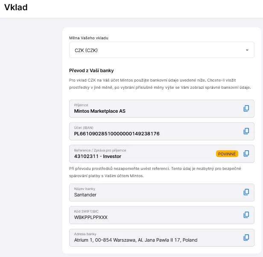Copy the SWIFT/BIC code
Viewport: 263px width, 257px height.
coord(246,215)
